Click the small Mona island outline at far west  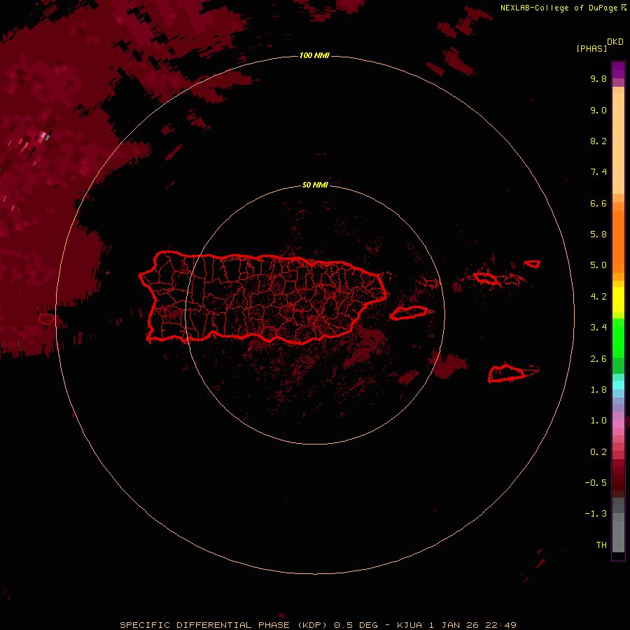(45, 319)
